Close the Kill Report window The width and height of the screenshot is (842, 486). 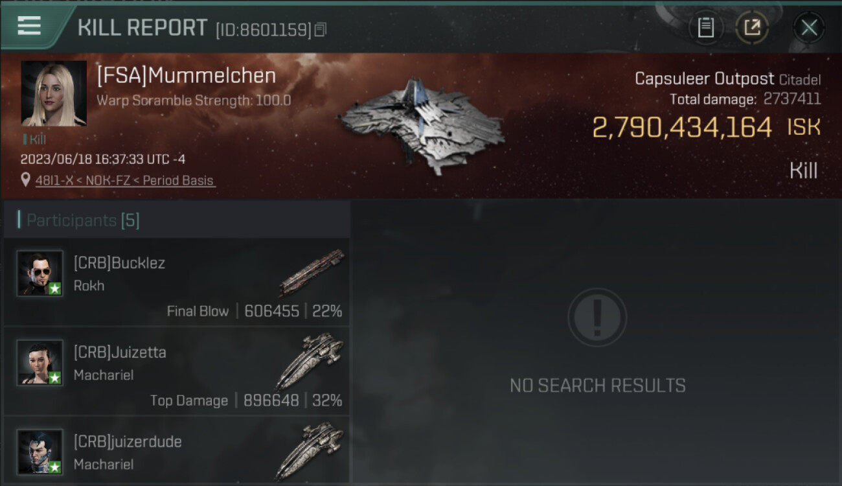click(x=809, y=27)
